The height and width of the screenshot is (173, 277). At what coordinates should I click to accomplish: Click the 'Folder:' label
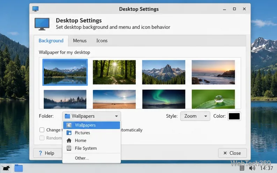(x=46, y=116)
